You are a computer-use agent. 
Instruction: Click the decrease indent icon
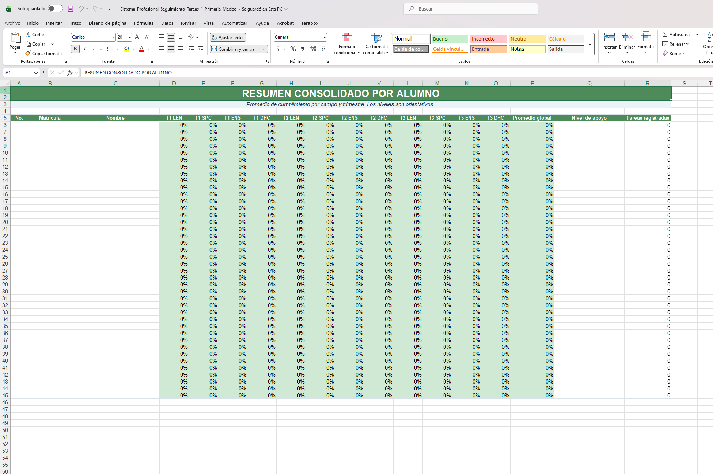click(x=191, y=49)
